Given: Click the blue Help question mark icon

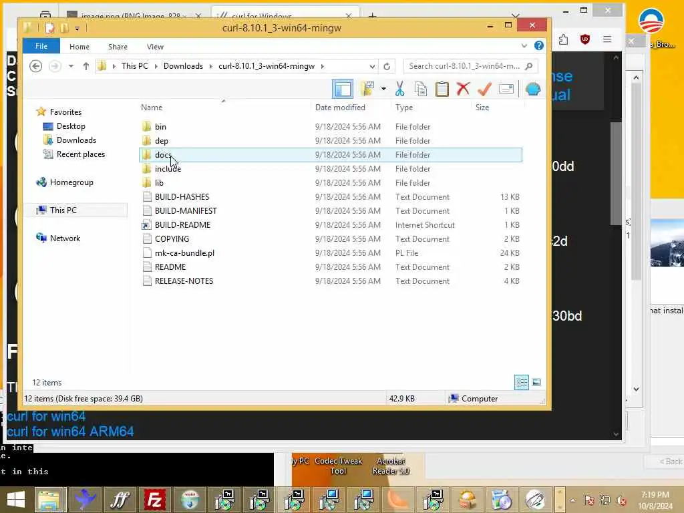Looking at the screenshot, I should pyautogui.click(x=539, y=45).
